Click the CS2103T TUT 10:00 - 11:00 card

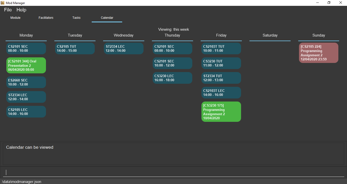click(x=221, y=48)
